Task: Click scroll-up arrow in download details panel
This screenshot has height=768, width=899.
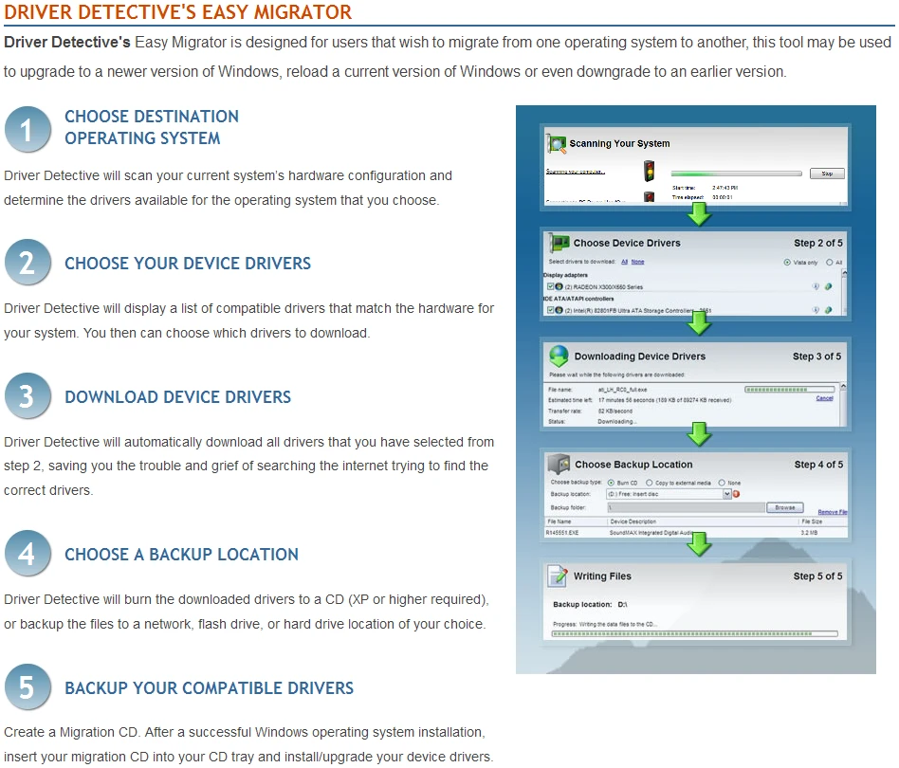Action: [843, 387]
